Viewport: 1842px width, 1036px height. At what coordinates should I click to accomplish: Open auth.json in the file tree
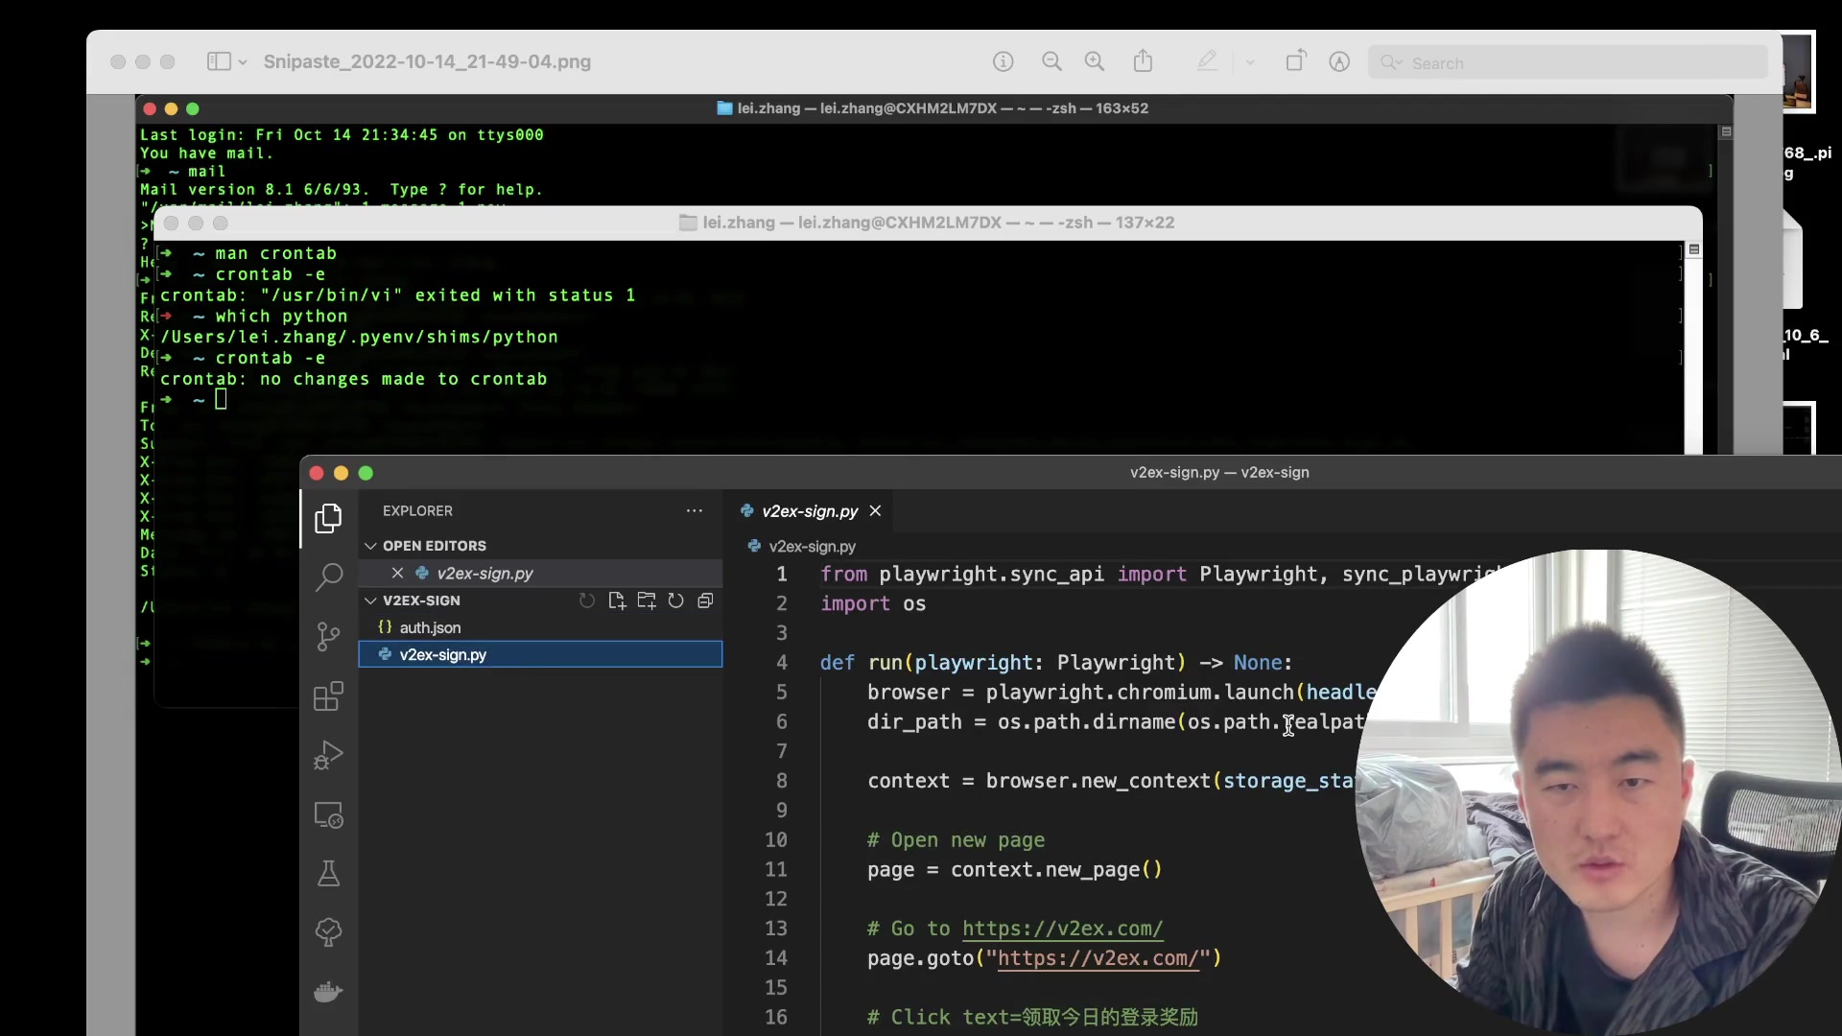tap(430, 627)
